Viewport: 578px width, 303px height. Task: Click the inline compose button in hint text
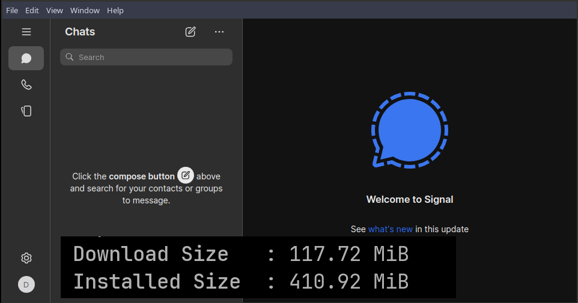(x=186, y=175)
